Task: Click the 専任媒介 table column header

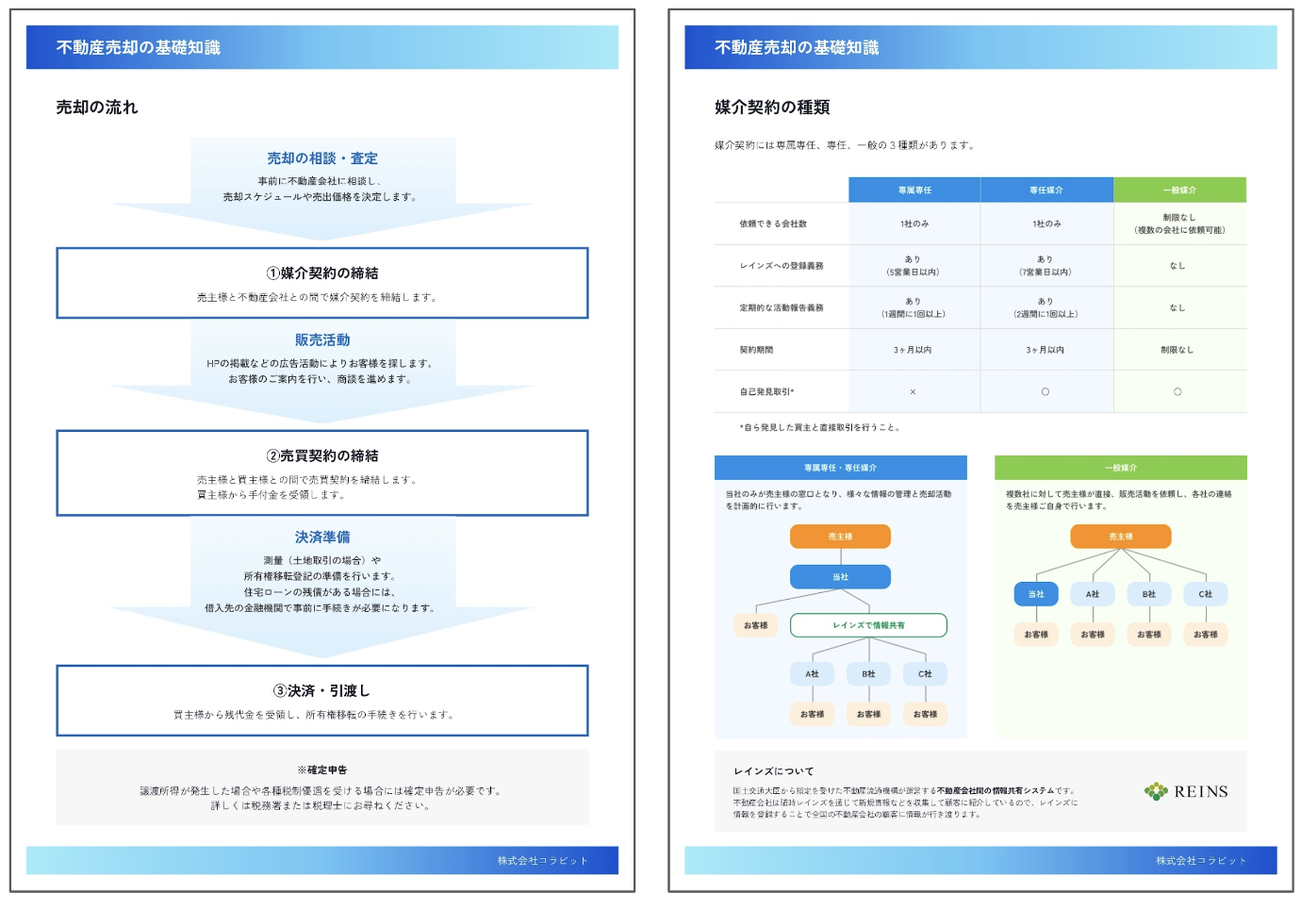Action: tap(1046, 190)
